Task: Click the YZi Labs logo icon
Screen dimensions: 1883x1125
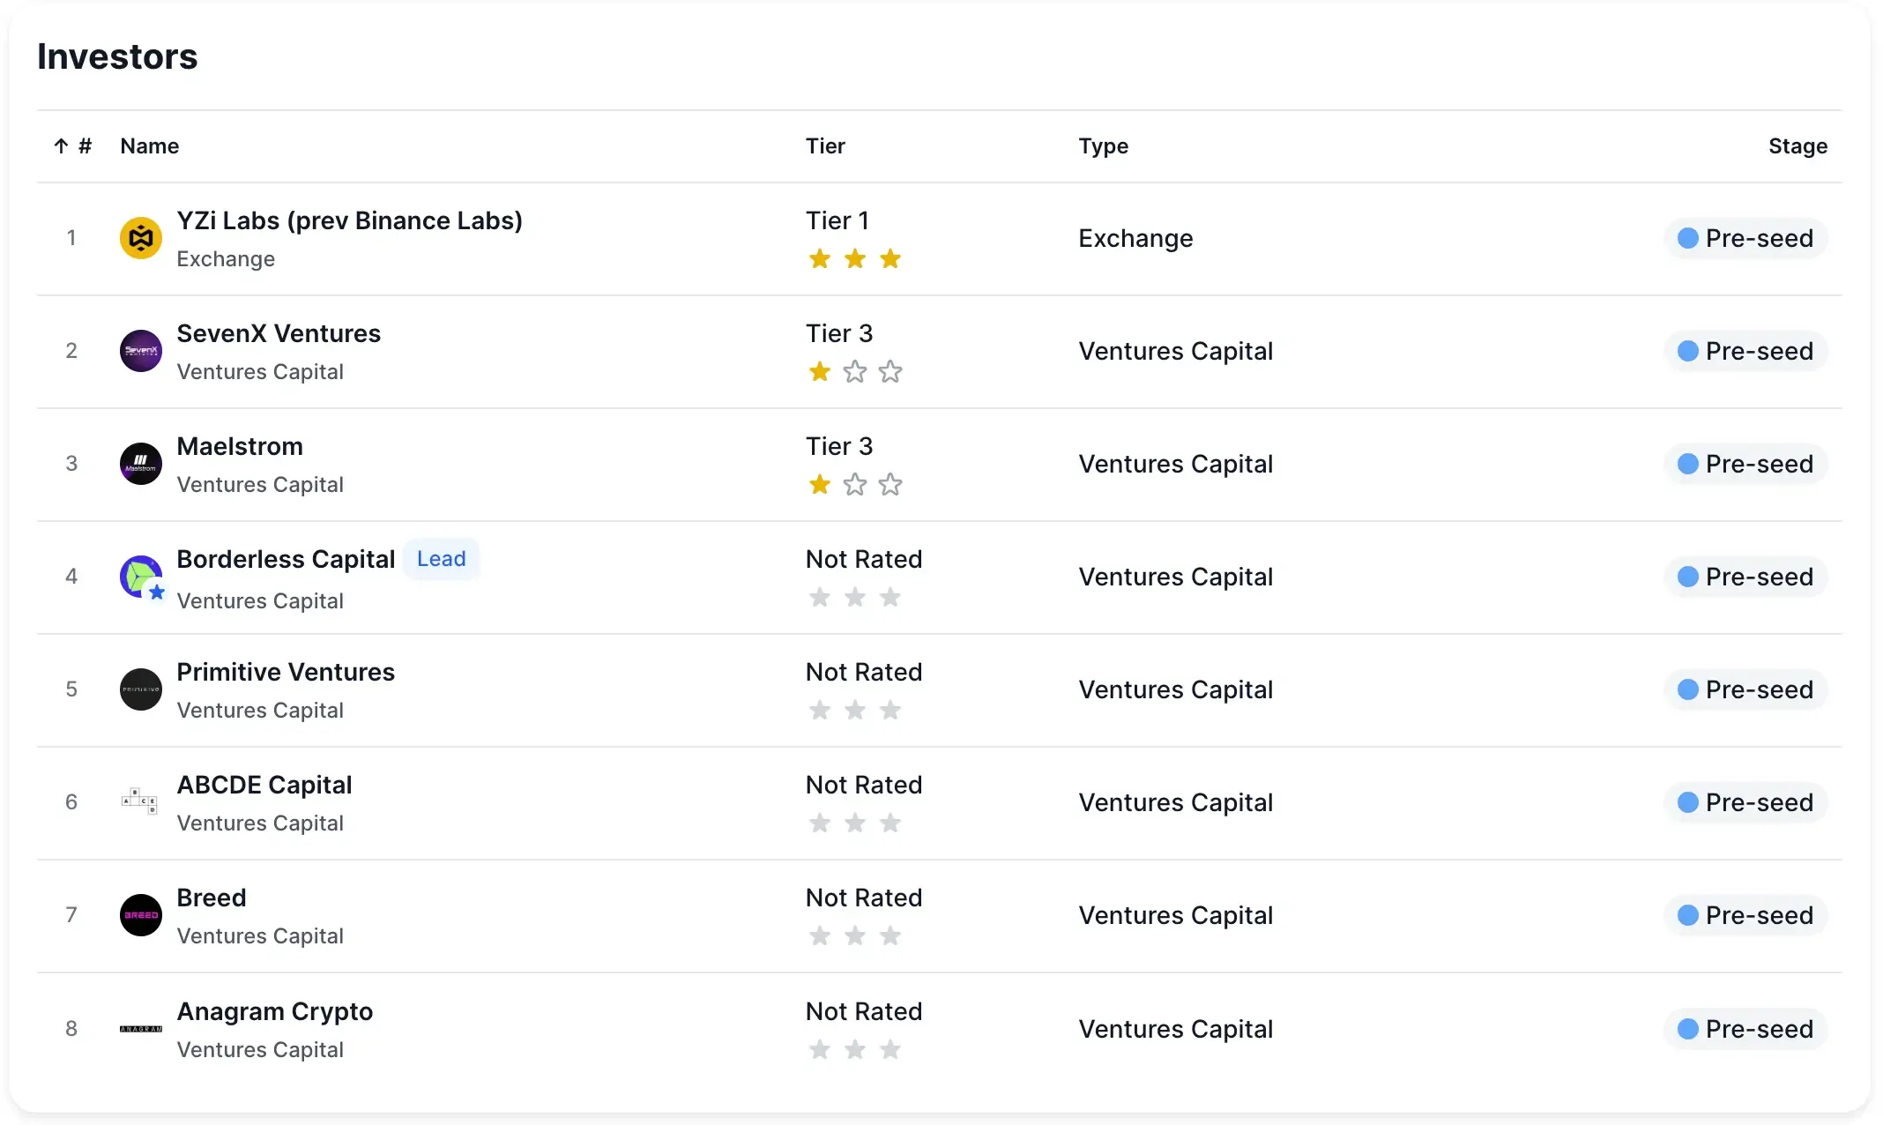Action: tap(140, 238)
